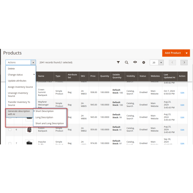The height and width of the screenshot is (193, 193).
Task: Tick the checkbox for row 6
Action: click(10, 130)
